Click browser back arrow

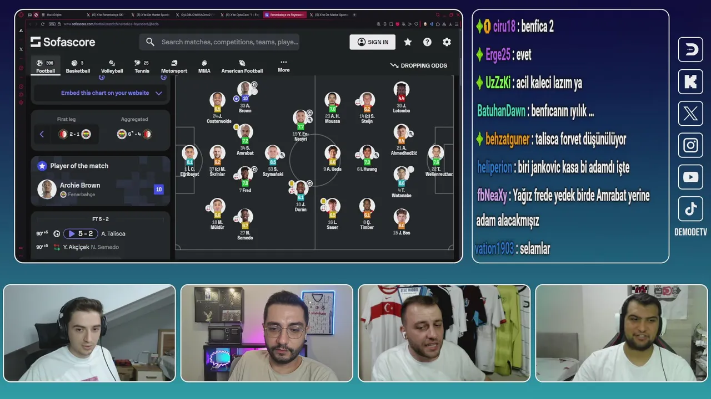[29, 24]
